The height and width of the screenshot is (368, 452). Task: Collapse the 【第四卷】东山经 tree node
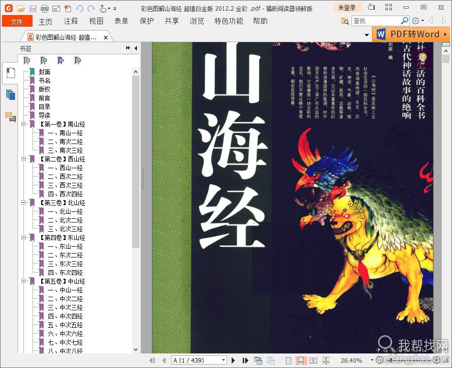24,237
